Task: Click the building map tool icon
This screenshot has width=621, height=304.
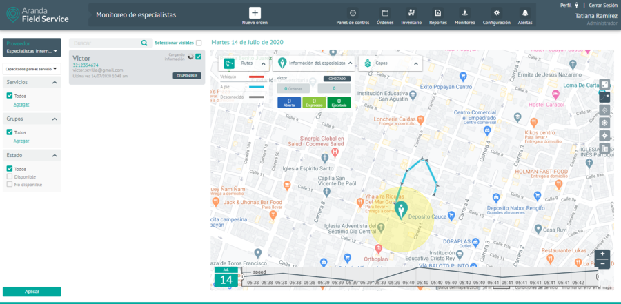Action: tap(604, 148)
